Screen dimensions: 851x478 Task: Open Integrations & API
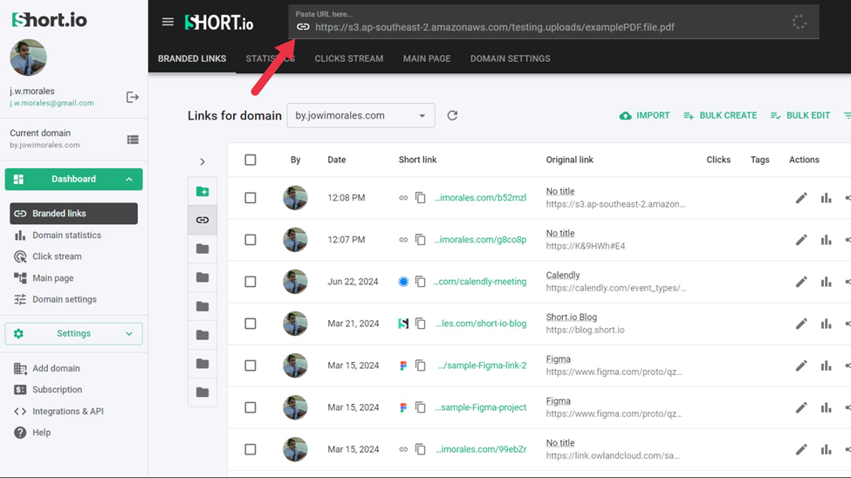coord(58,411)
